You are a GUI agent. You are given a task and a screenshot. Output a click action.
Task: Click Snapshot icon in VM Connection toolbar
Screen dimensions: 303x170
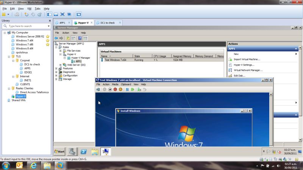coord(139,89)
